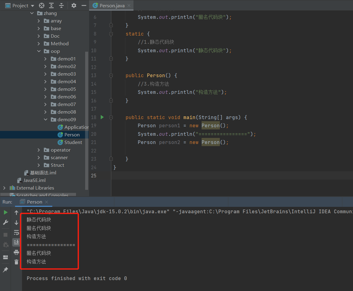The width and height of the screenshot is (353, 291).
Task: Expand the Method folder
Action: click(39, 44)
